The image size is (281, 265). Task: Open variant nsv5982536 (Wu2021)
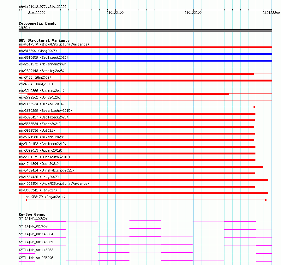(x=37, y=130)
